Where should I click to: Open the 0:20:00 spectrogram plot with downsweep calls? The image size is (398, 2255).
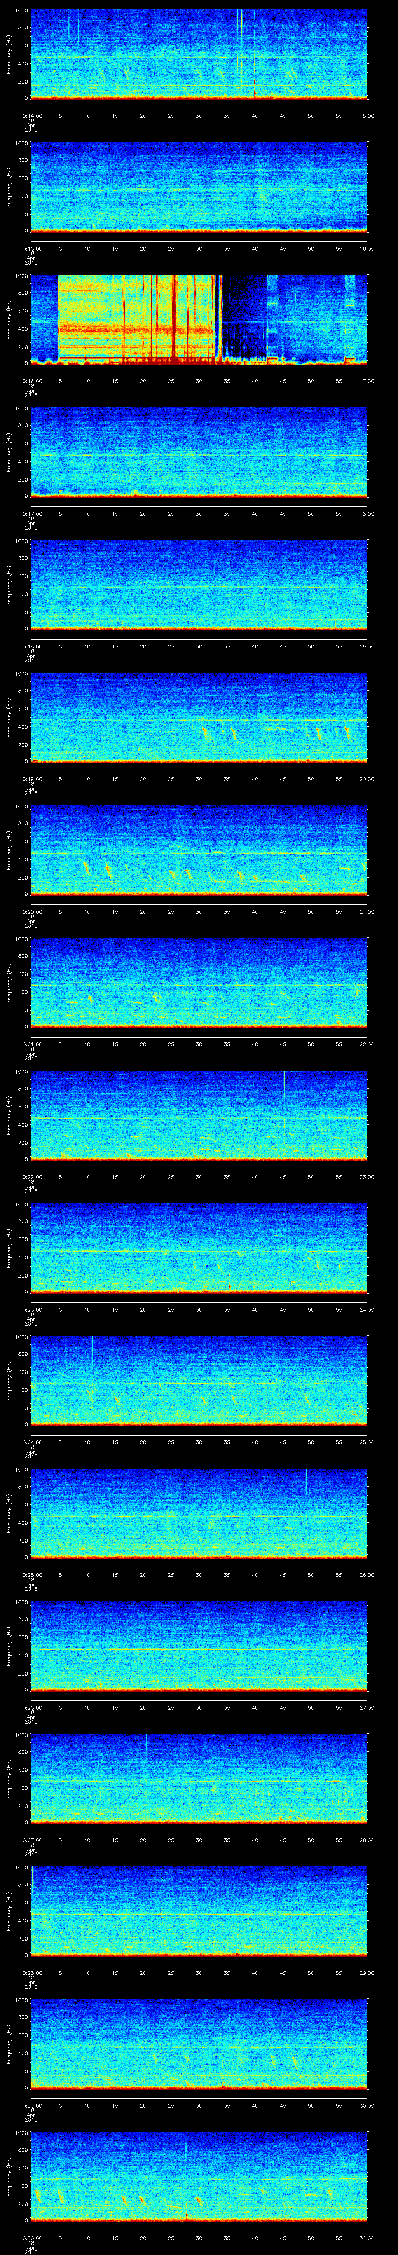pyautogui.click(x=199, y=850)
